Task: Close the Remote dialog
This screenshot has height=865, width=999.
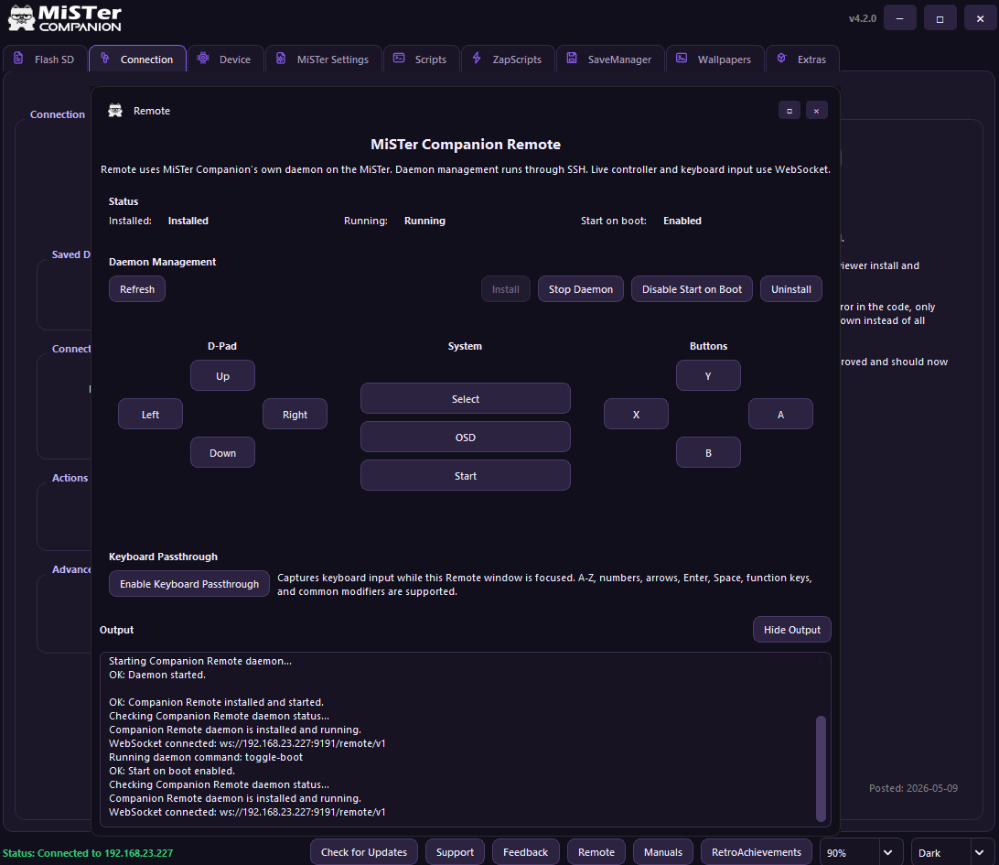Action: click(816, 110)
